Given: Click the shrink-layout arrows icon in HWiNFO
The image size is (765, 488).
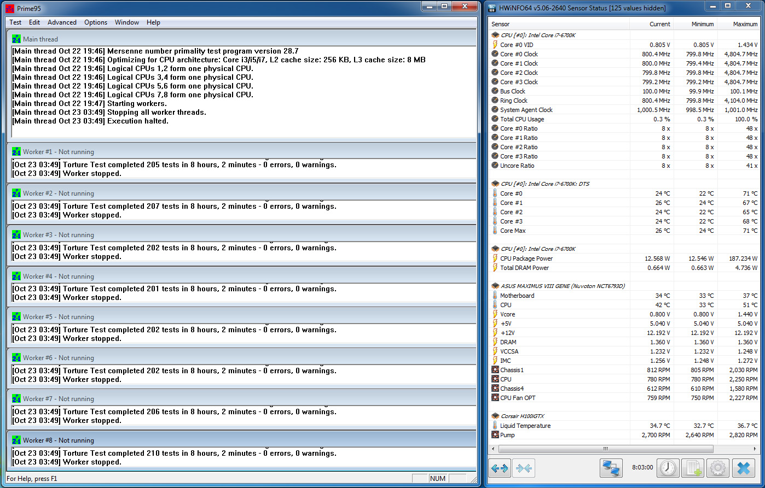Looking at the screenshot, I should [523, 468].
